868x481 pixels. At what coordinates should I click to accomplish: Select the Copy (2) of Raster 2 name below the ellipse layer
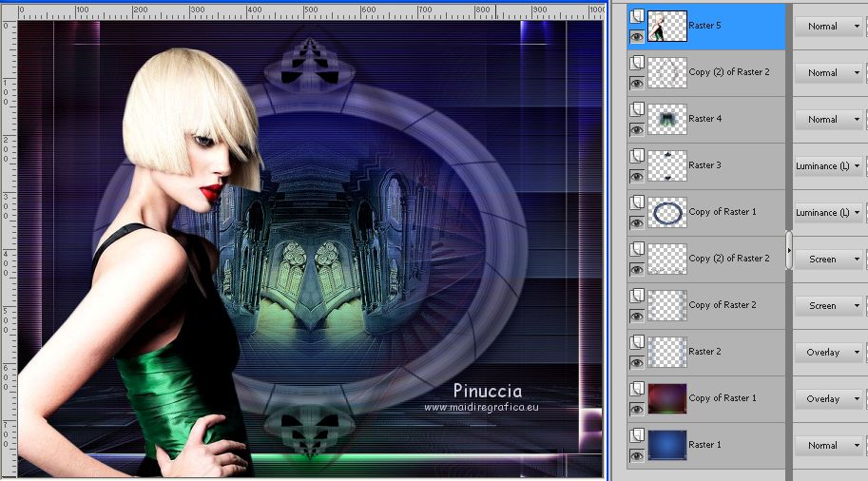[729, 259]
